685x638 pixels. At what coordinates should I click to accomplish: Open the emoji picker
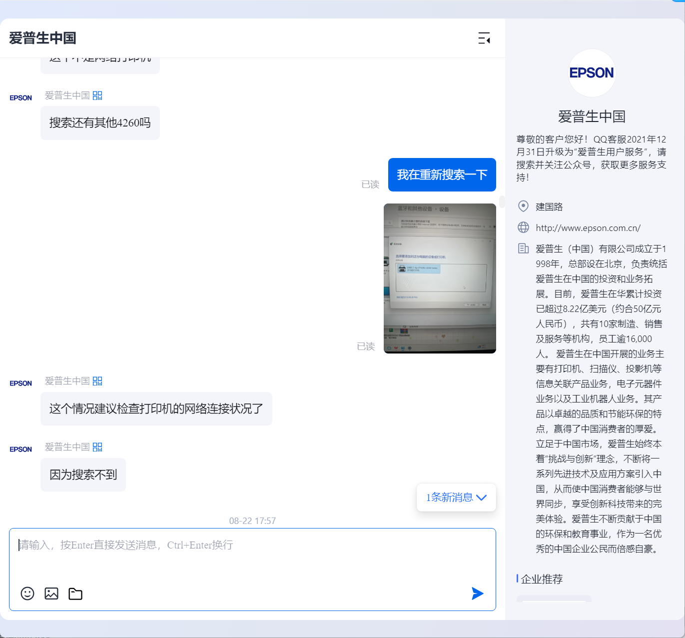click(x=27, y=593)
